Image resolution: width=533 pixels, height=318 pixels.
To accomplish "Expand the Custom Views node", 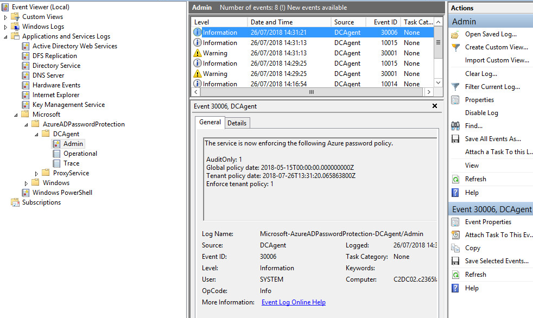I will click(x=4, y=16).
